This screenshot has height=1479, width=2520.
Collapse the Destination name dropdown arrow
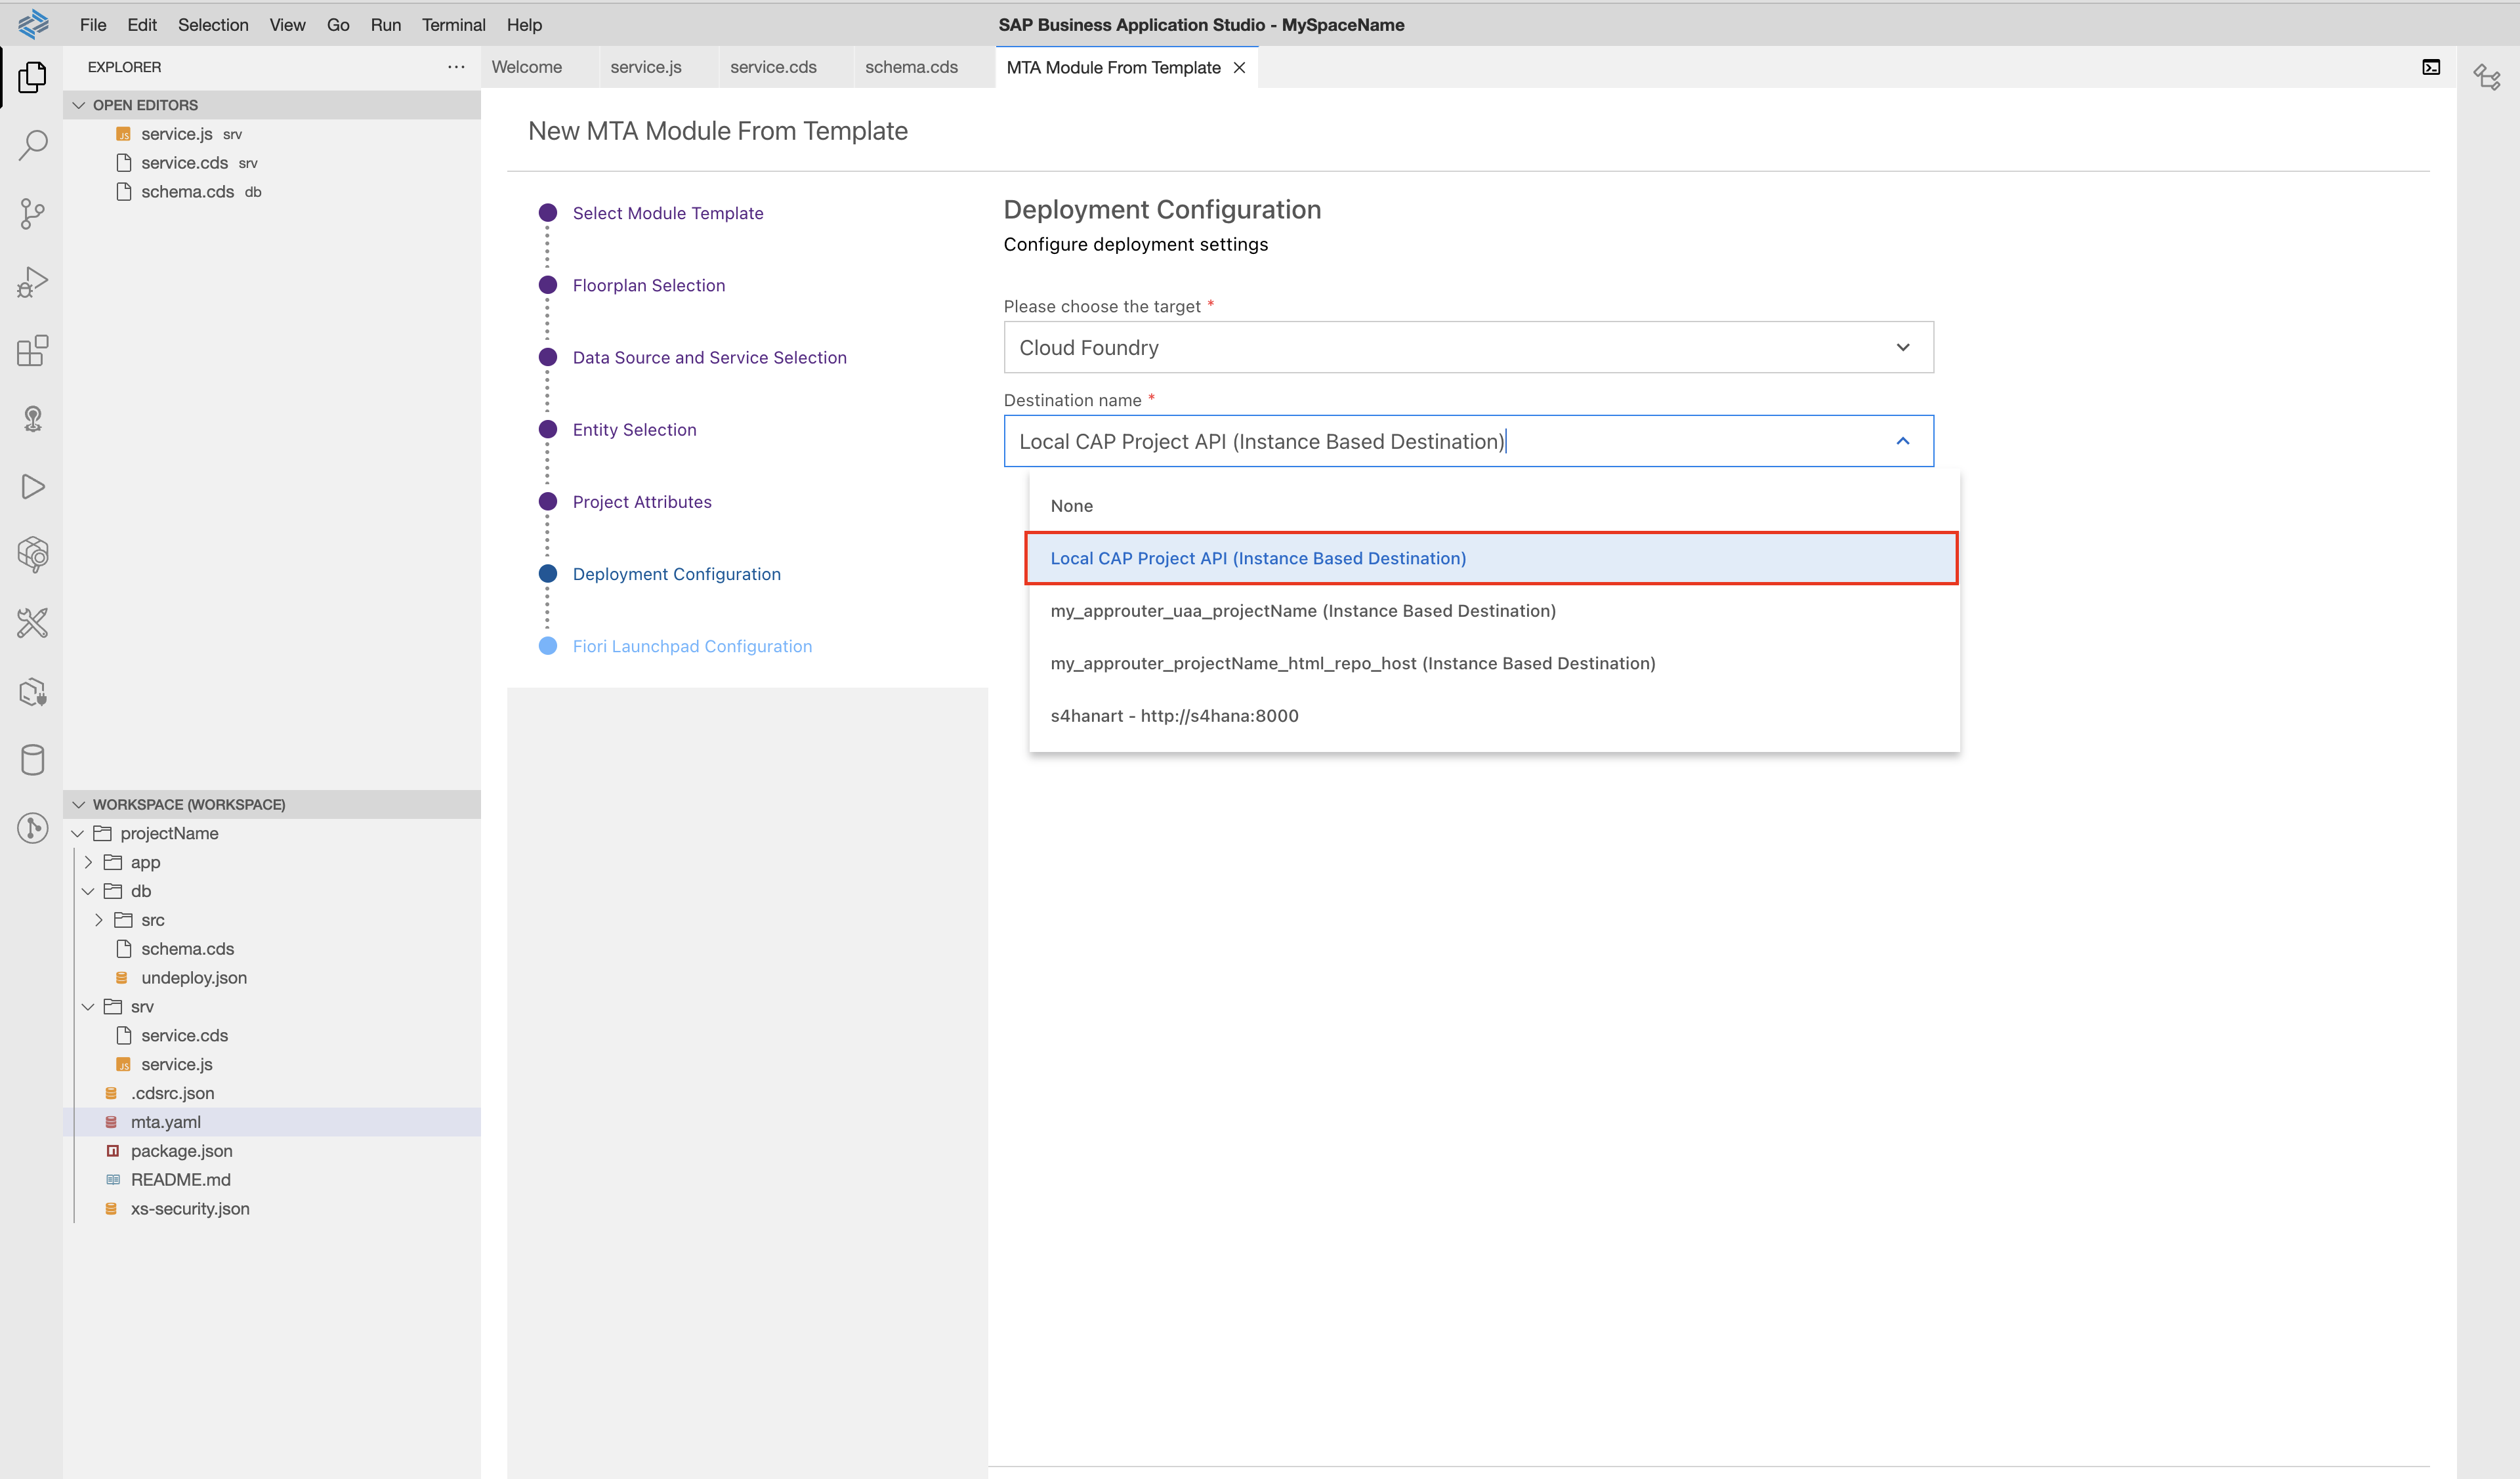(x=1902, y=441)
